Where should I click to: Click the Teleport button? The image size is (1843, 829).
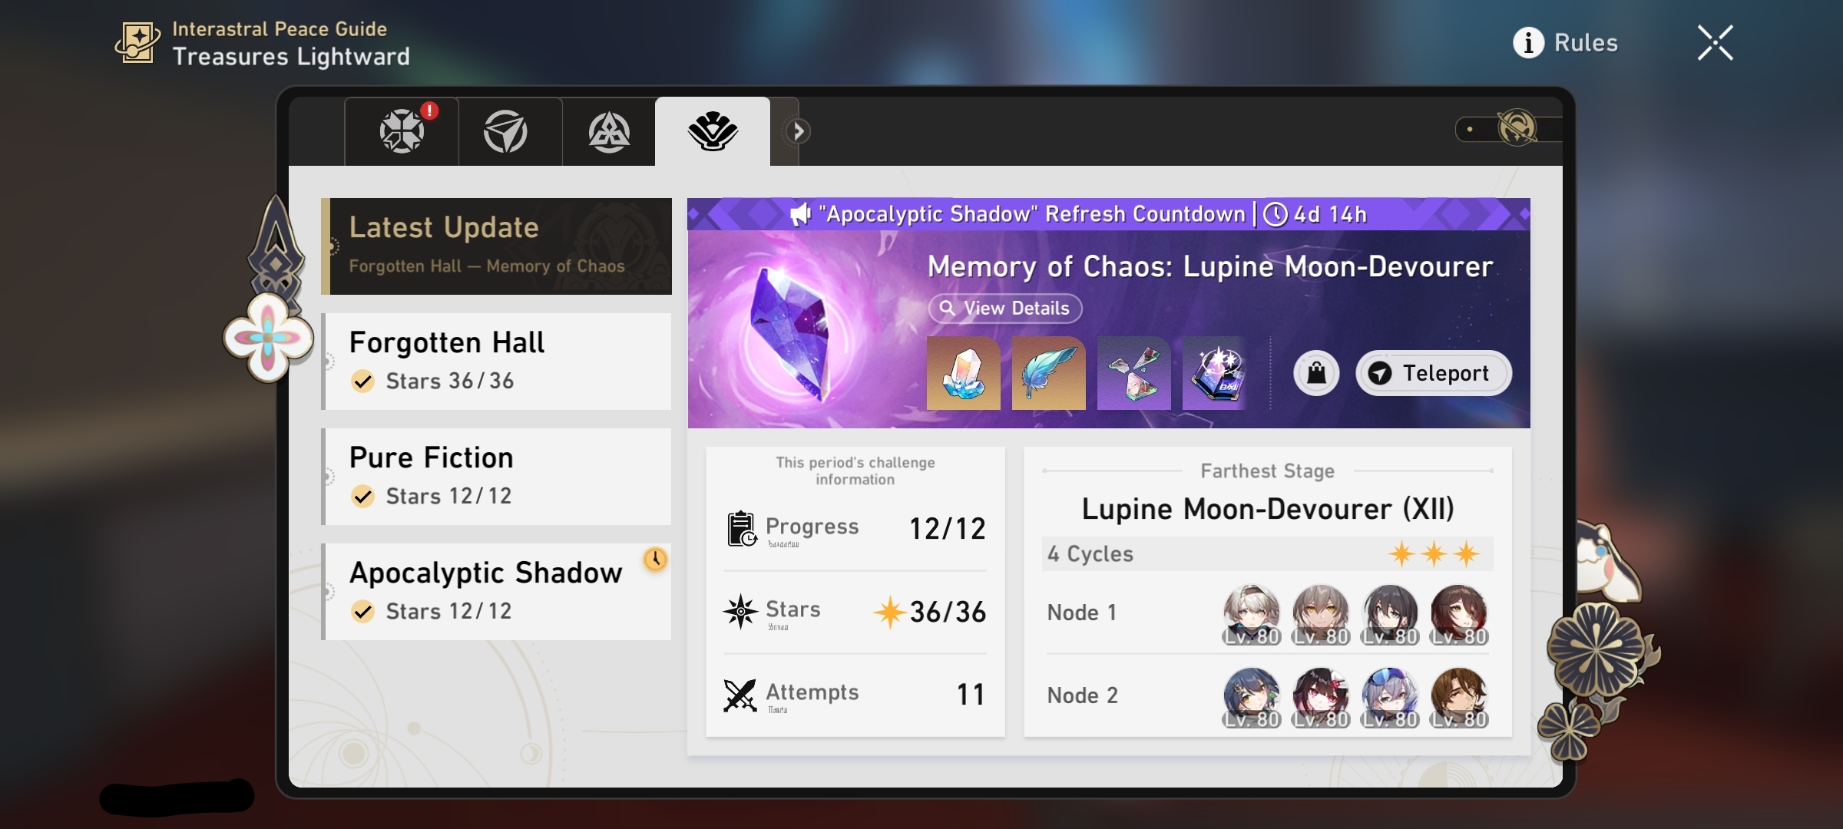coord(1433,373)
